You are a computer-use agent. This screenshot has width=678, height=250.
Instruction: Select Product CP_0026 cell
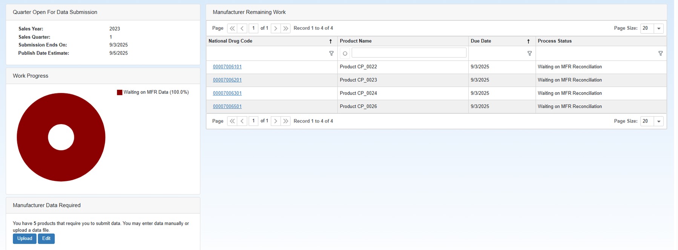click(x=403, y=106)
